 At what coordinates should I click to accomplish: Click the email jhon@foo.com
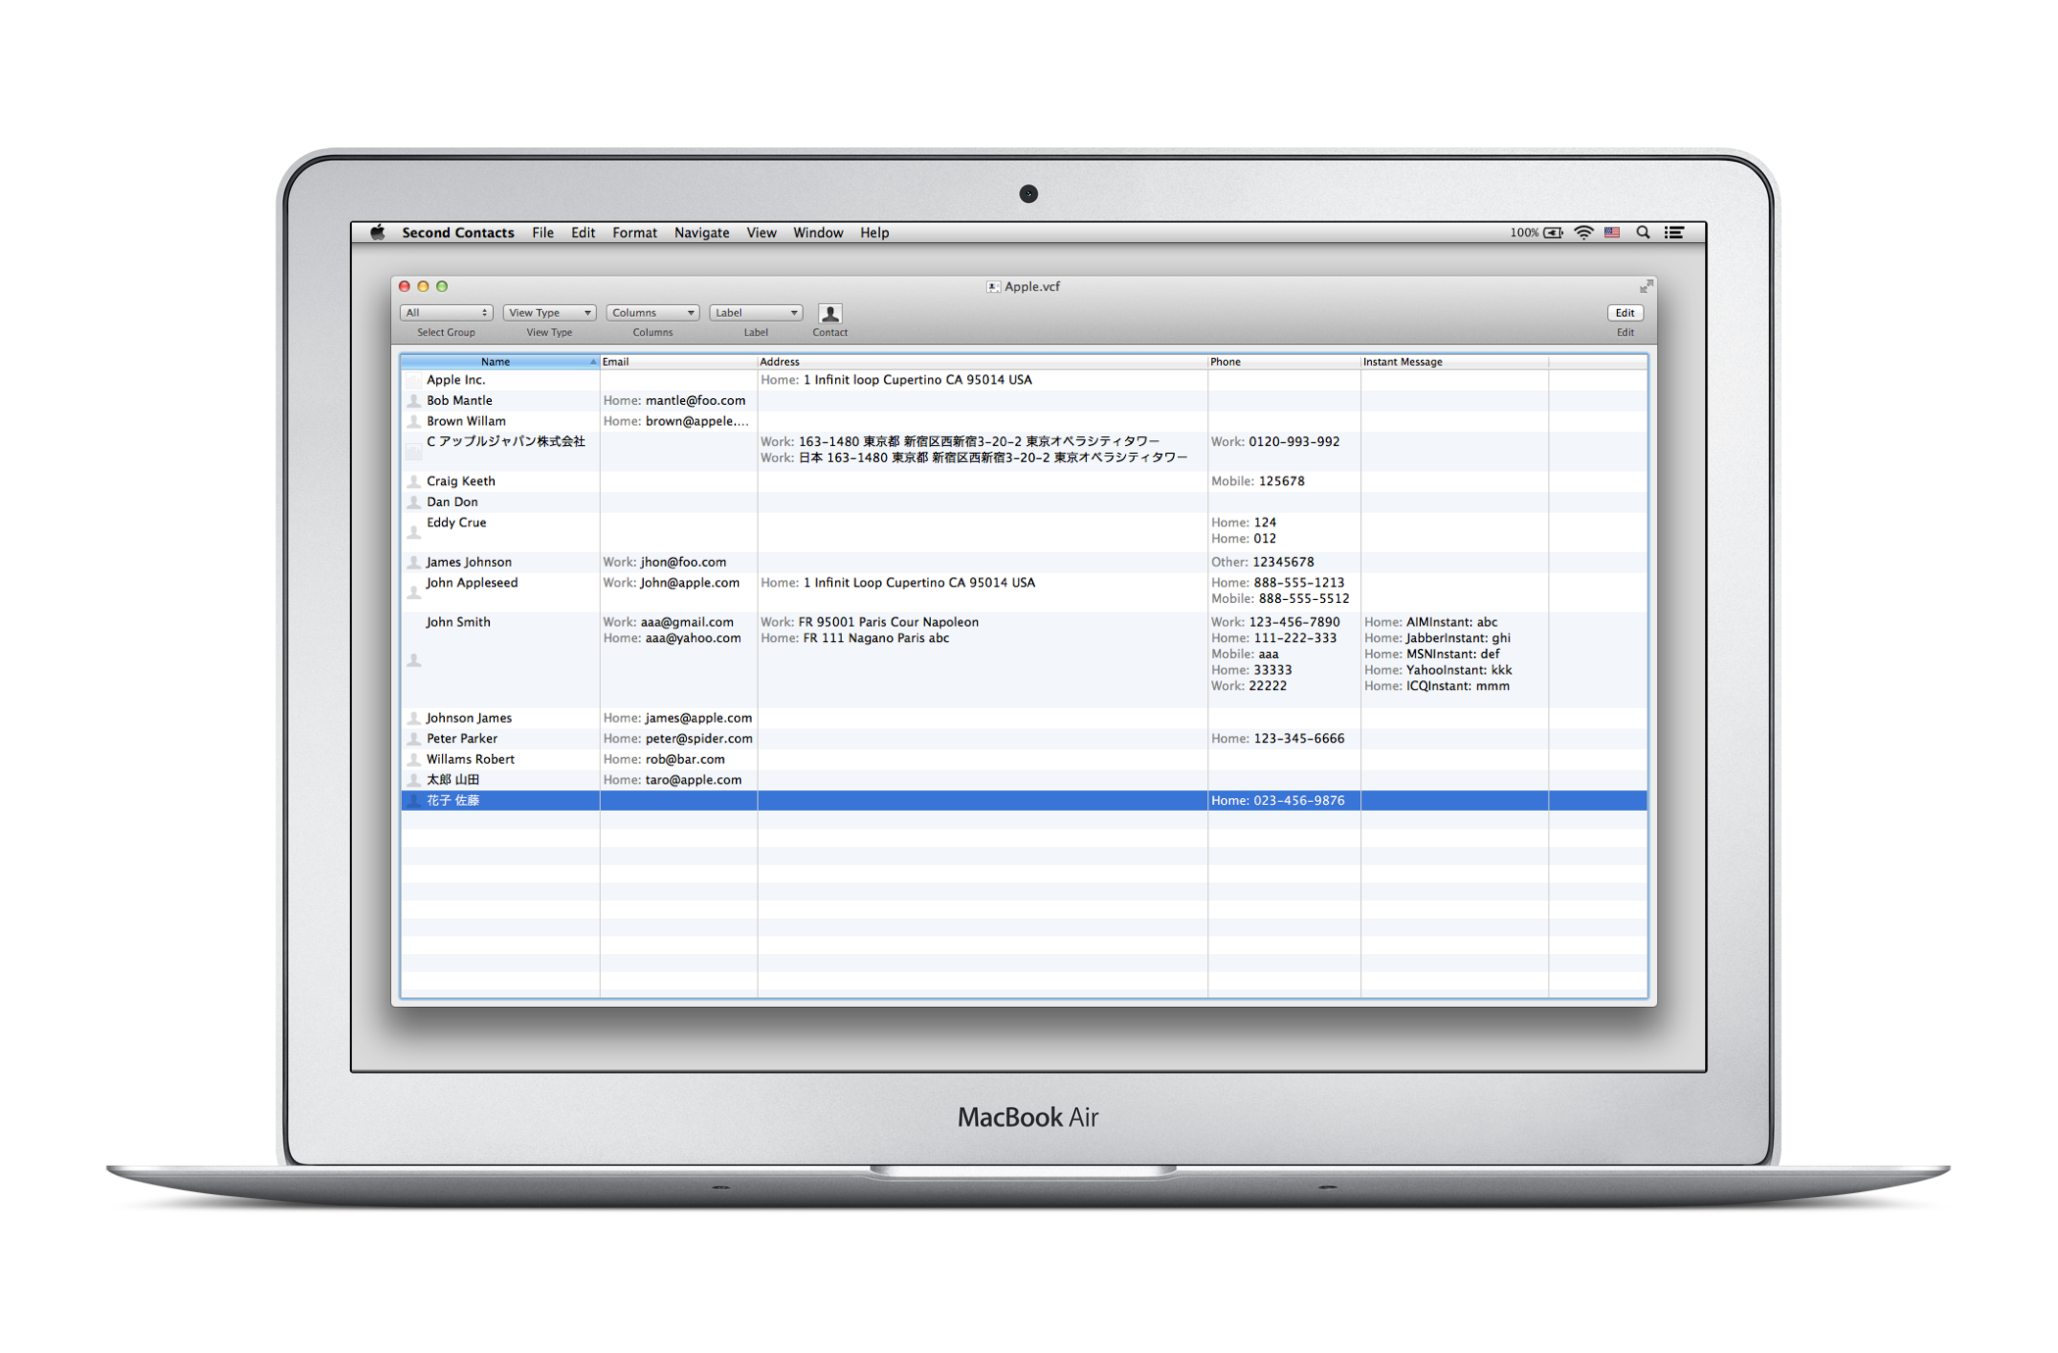(x=683, y=562)
